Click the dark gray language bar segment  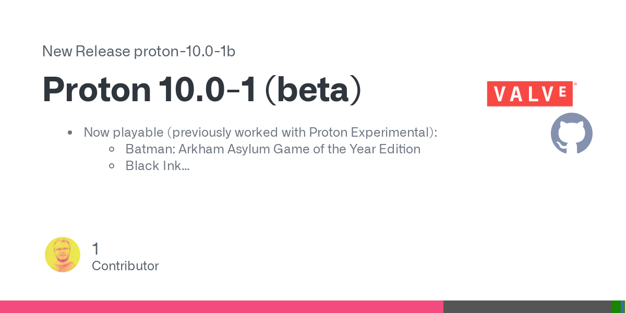point(527,307)
